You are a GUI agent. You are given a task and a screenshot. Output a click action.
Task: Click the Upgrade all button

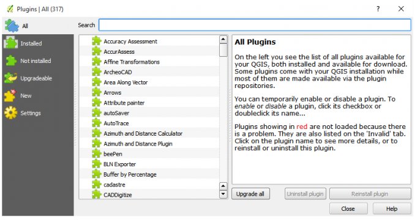tap(250, 194)
